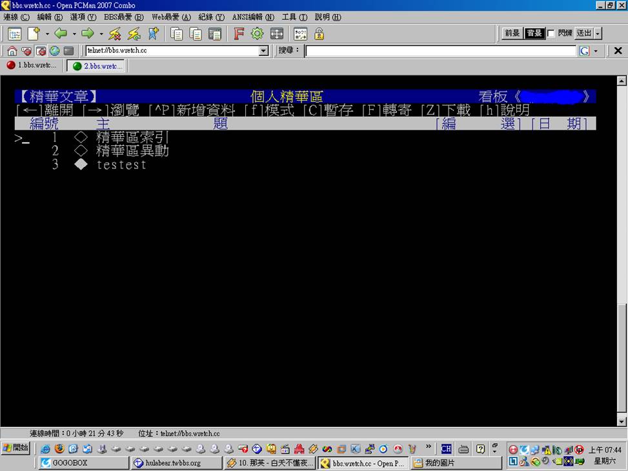Toggle the 閃爍 blink checkbox

click(551, 34)
